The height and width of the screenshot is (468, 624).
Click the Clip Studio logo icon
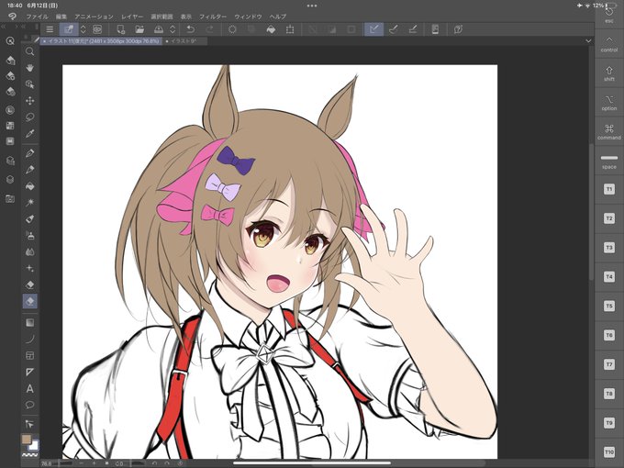[12, 17]
